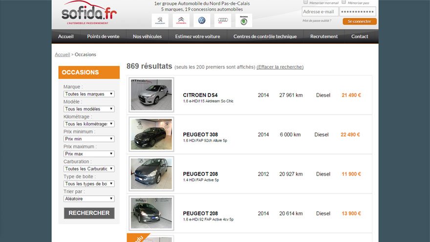Open Centres de contrôle technique menu
This screenshot has width=430, height=242.
point(265,37)
